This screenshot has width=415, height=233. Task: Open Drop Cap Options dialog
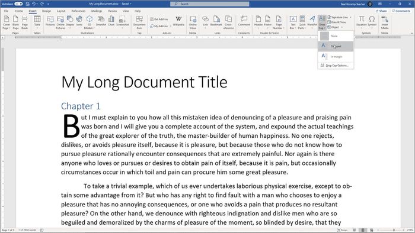[x=336, y=66]
